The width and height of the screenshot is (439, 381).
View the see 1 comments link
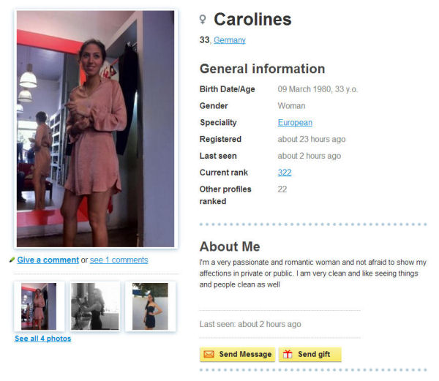pyautogui.click(x=119, y=260)
